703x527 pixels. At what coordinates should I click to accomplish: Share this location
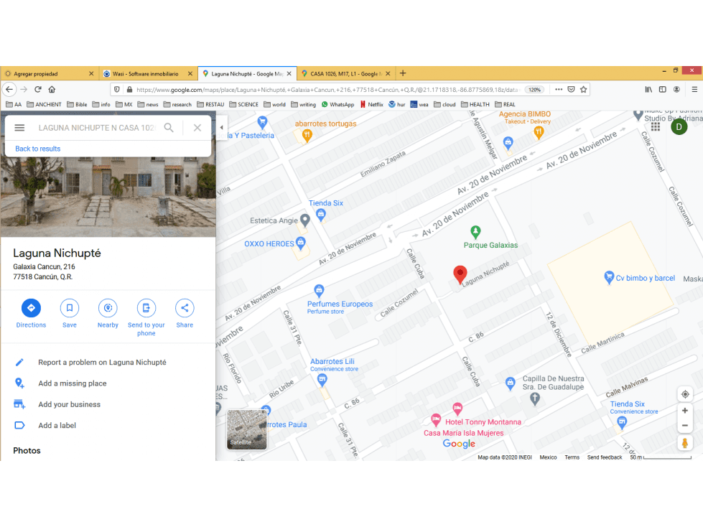[185, 308]
